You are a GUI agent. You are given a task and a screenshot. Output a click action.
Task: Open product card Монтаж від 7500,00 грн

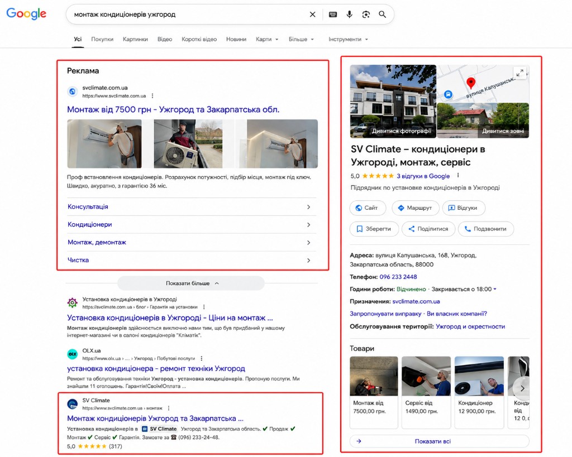374,392
